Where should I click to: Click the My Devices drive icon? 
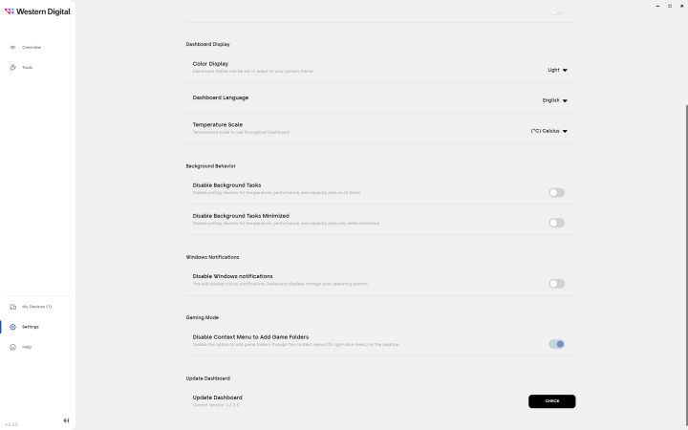pyautogui.click(x=12, y=307)
